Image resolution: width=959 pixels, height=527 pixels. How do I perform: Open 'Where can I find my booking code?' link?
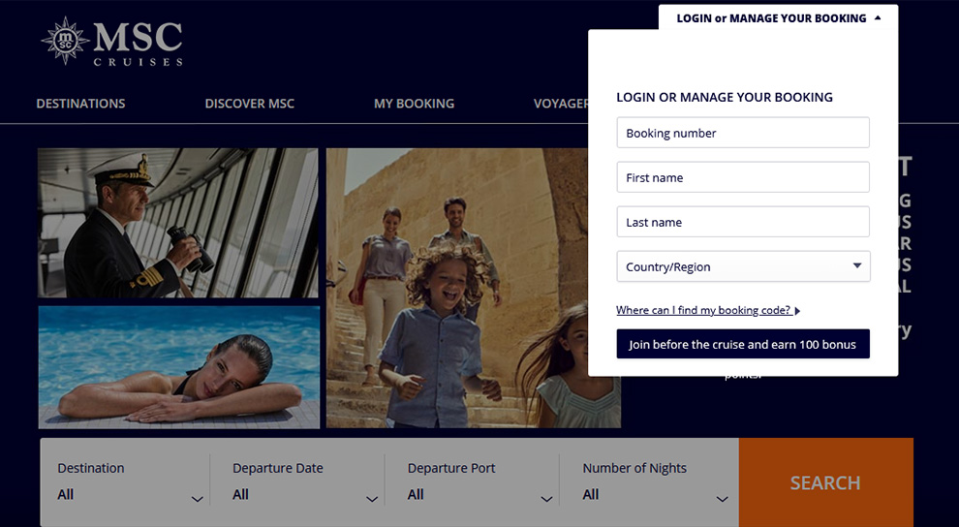tap(703, 311)
